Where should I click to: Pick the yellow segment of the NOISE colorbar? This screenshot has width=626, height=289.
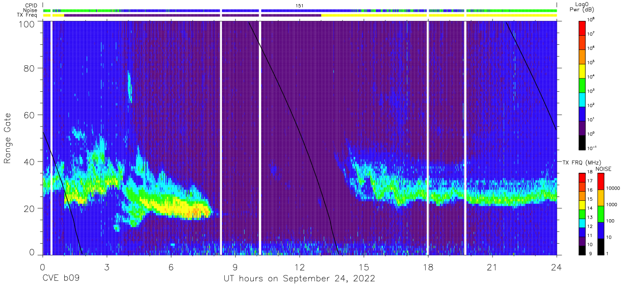tap(602, 198)
